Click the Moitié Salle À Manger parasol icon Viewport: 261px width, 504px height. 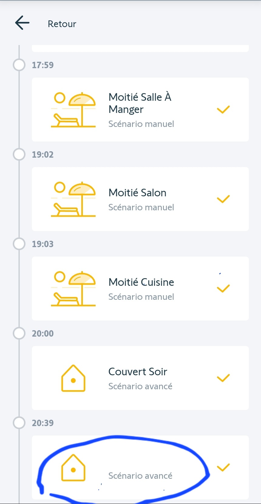pyautogui.click(x=73, y=110)
